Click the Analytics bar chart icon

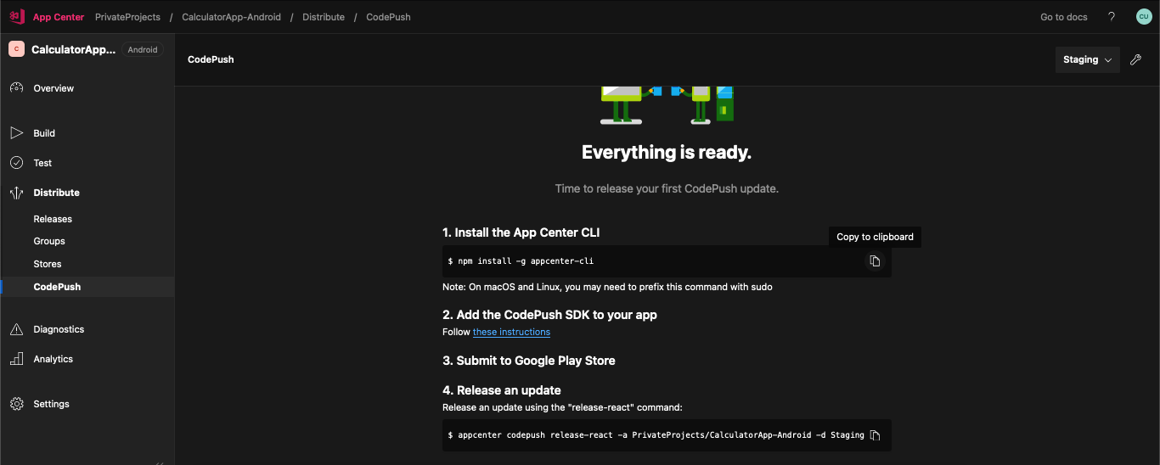(16, 359)
